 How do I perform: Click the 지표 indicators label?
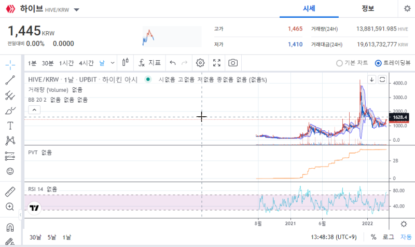tap(155, 63)
